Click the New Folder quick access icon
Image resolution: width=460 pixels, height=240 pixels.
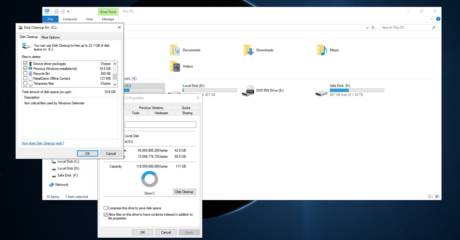coord(63,11)
